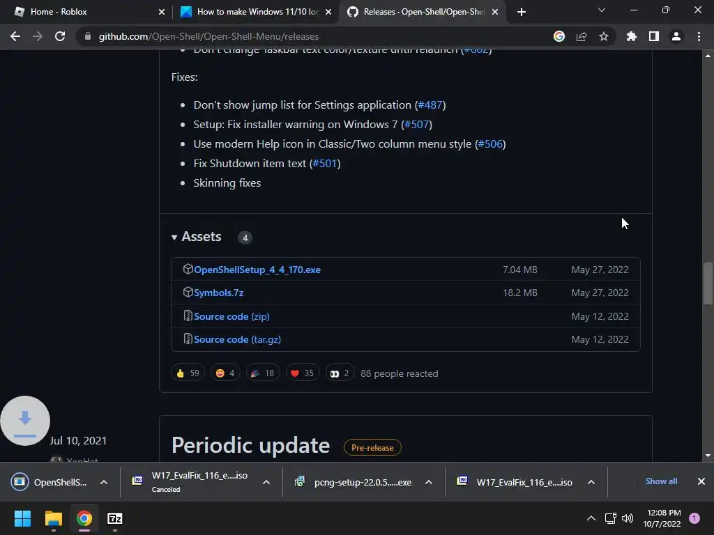Screen dimensions: 714x535
Task: Close the Home - Roblox tab
Action: coord(162,12)
